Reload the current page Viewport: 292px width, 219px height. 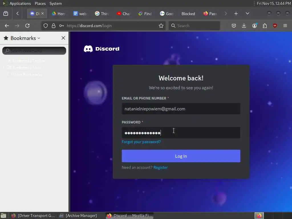click(27, 26)
